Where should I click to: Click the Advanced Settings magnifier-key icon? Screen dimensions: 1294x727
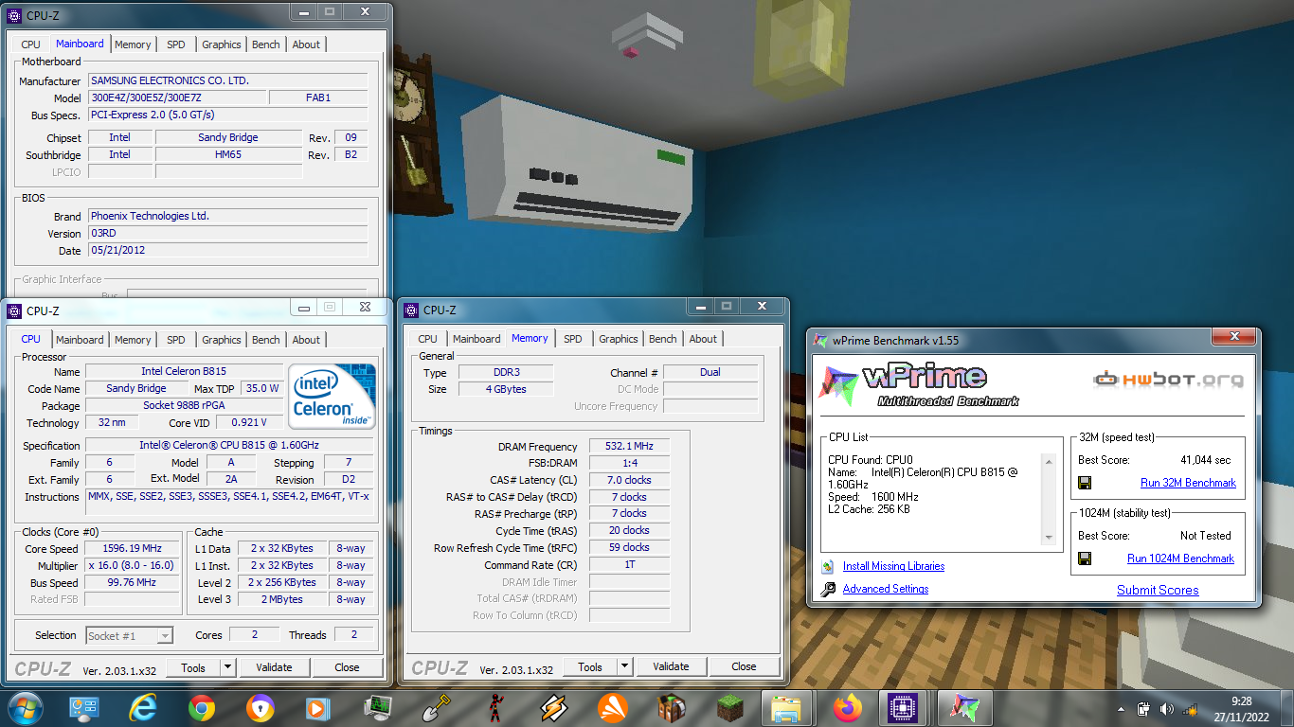[x=828, y=589]
